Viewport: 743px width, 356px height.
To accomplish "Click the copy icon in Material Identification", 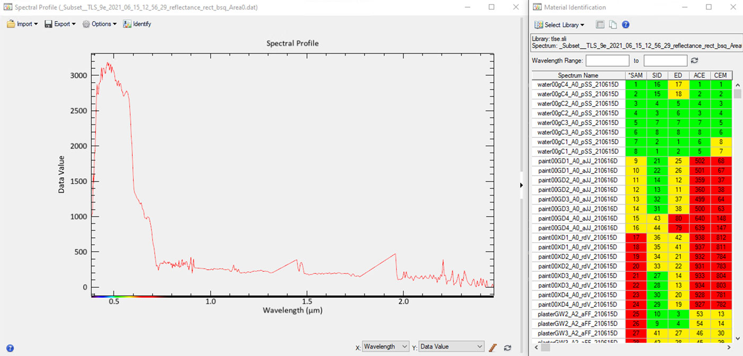I will coord(612,25).
